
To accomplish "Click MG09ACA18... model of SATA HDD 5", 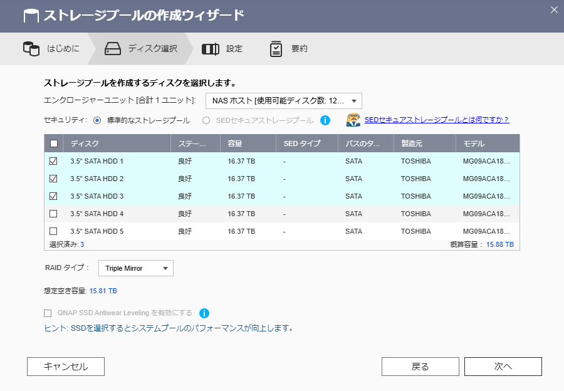I will (x=486, y=231).
